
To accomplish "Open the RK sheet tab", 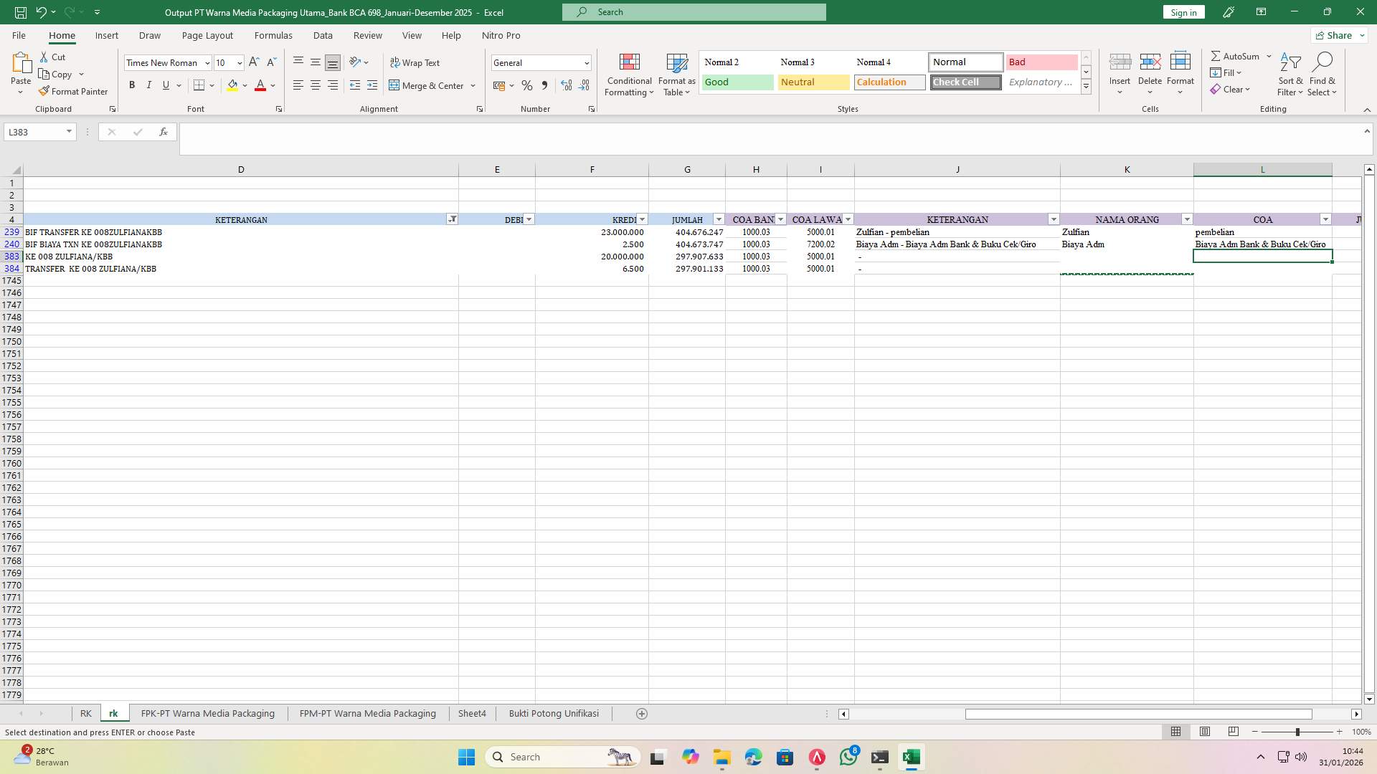I will (86, 713).
